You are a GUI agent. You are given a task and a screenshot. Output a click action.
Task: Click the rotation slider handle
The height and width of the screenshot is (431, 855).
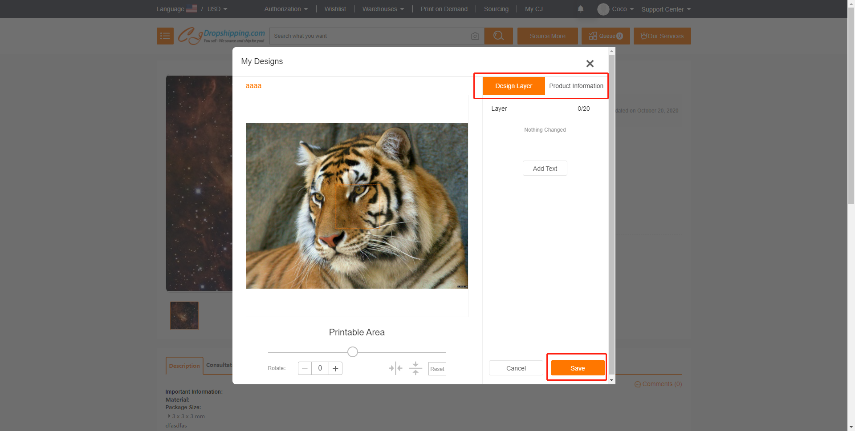[353, 352]
